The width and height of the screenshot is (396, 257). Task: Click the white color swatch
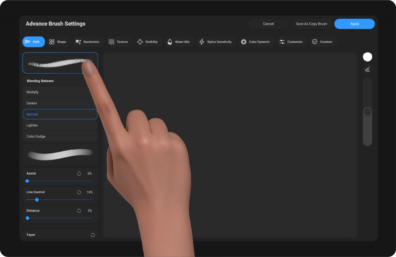point(367,57)
